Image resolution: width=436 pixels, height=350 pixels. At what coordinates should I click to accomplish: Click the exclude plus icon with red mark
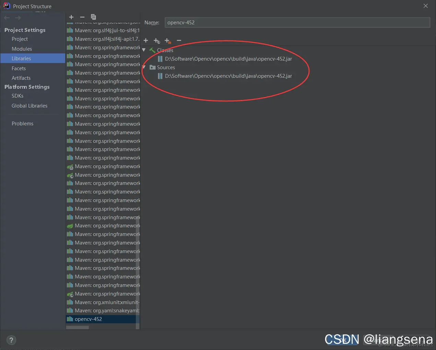point(168,41)
